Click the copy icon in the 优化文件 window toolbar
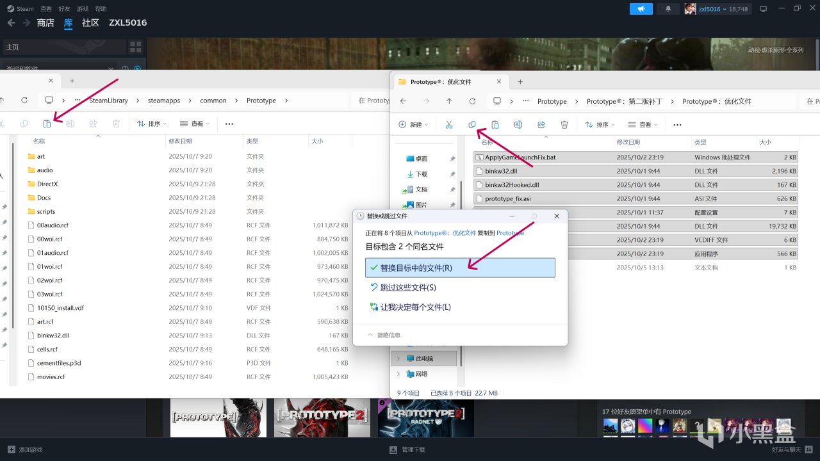Image resolution: width=820 pixels, height=461 pixels. point(472,124)
